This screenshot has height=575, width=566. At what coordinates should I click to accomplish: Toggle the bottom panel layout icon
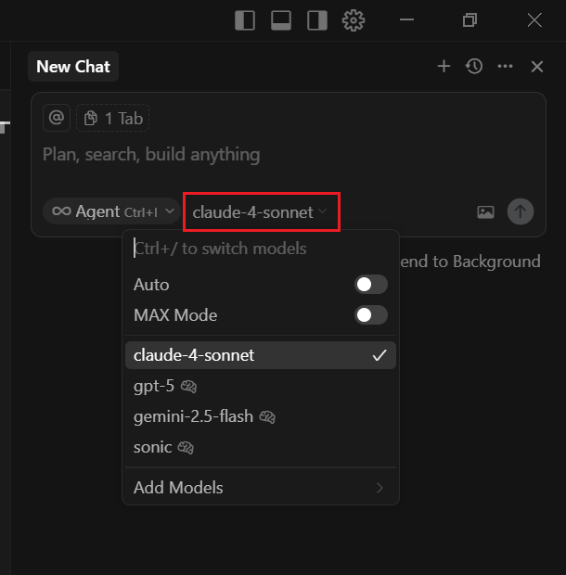(x=281, y=20)
